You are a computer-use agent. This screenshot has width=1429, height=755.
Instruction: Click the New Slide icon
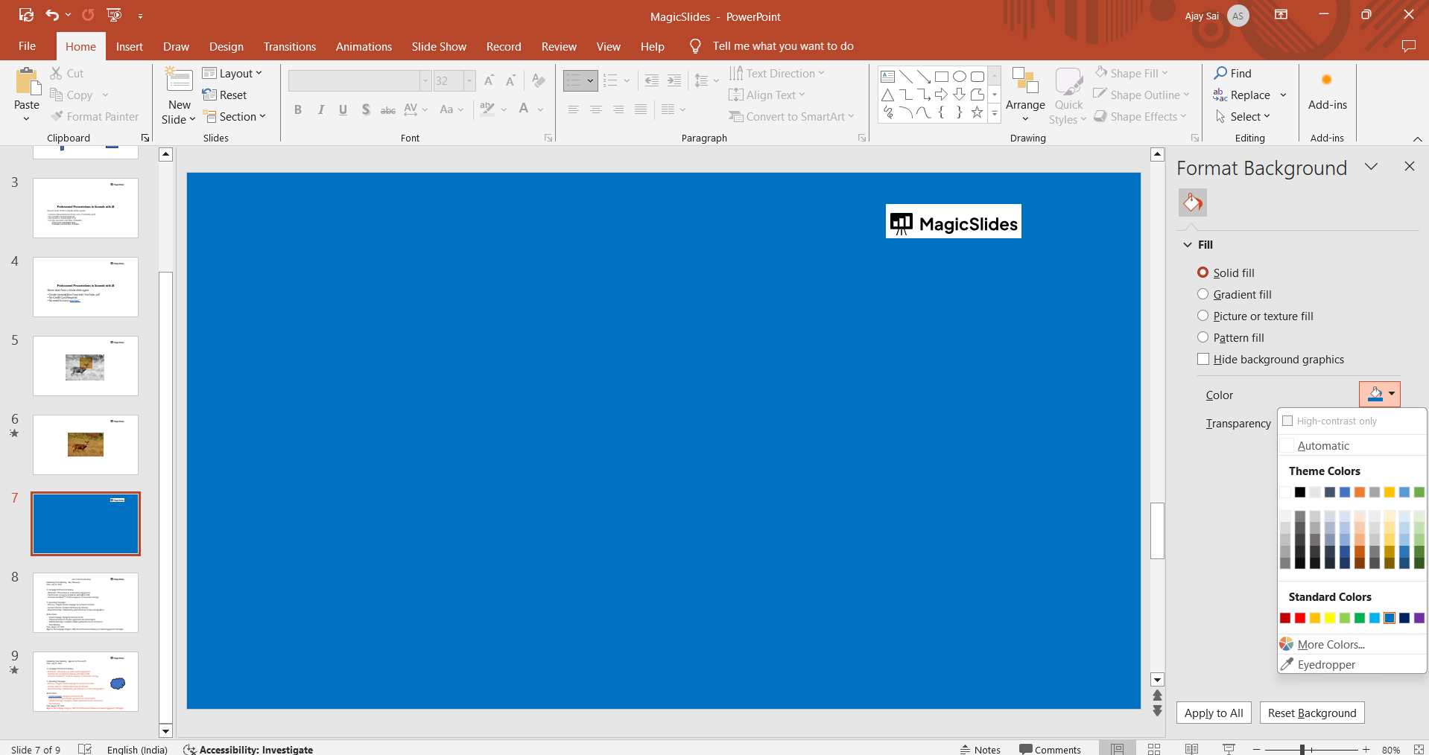179,80
